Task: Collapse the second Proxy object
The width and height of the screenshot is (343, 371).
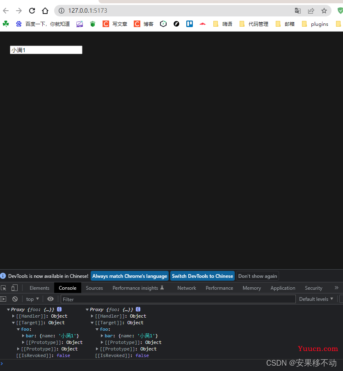Action: pyautogui.click(x=87, y=309)
